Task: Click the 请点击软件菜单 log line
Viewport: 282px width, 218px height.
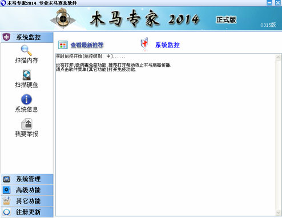Action: pos(96,70)
